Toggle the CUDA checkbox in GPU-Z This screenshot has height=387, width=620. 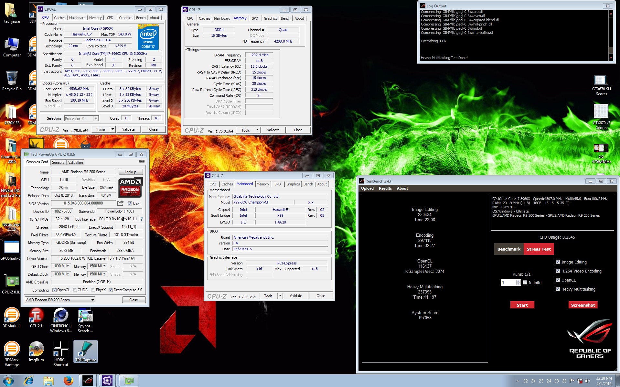tap(75, 290)
